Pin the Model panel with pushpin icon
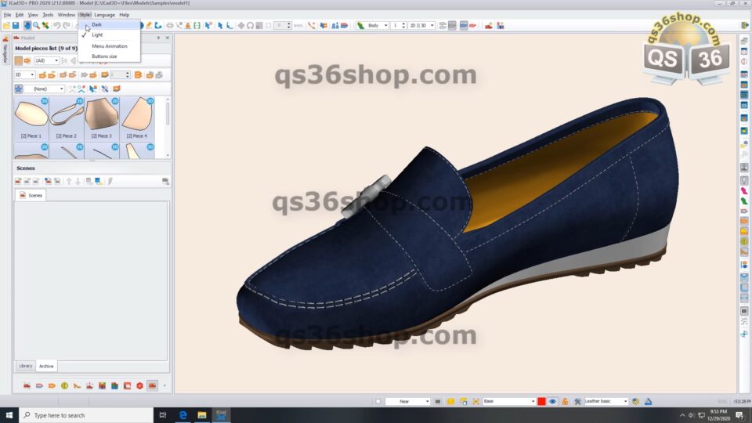The height and width of the screenshot is (423, 752). [158, 38]
